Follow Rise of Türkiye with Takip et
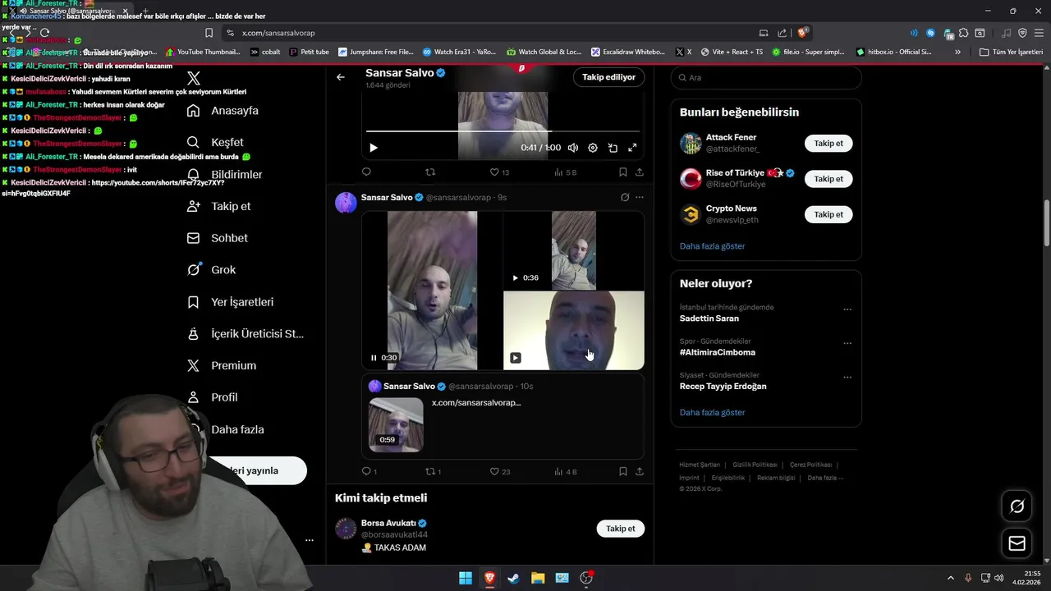This screenshot has width=1051, height=591. point(828,179)
